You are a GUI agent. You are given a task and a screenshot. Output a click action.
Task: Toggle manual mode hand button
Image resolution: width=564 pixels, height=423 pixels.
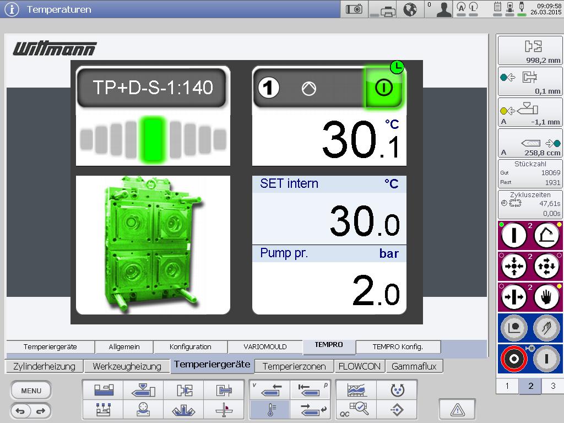(x=546, y=297)
